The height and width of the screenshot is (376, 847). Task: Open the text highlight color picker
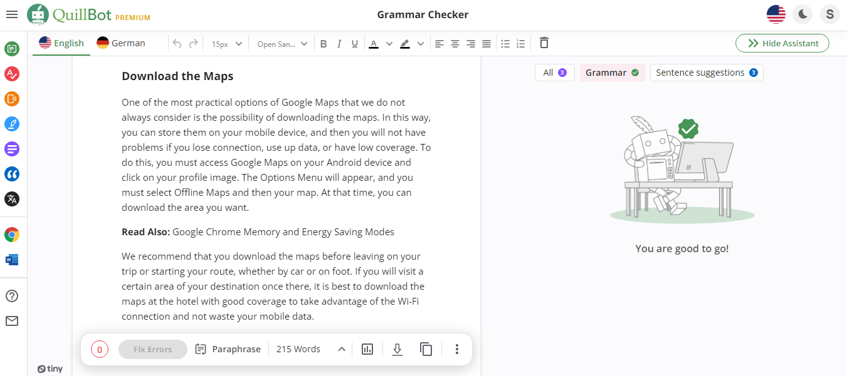point(412,43)
